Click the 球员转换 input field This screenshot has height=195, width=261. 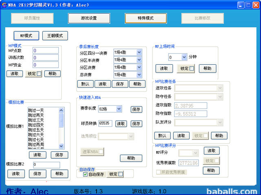coord(105,123)
